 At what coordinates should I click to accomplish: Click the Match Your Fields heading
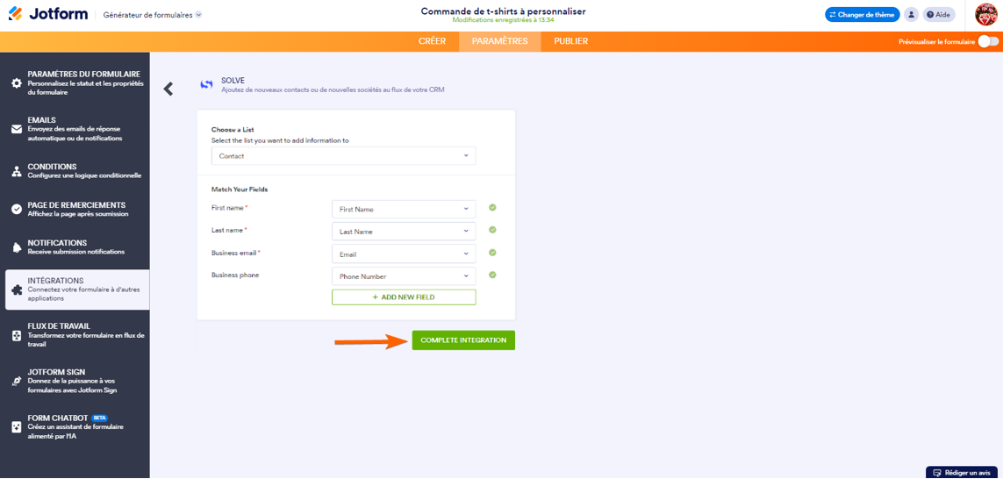click(x=240, y=189)
